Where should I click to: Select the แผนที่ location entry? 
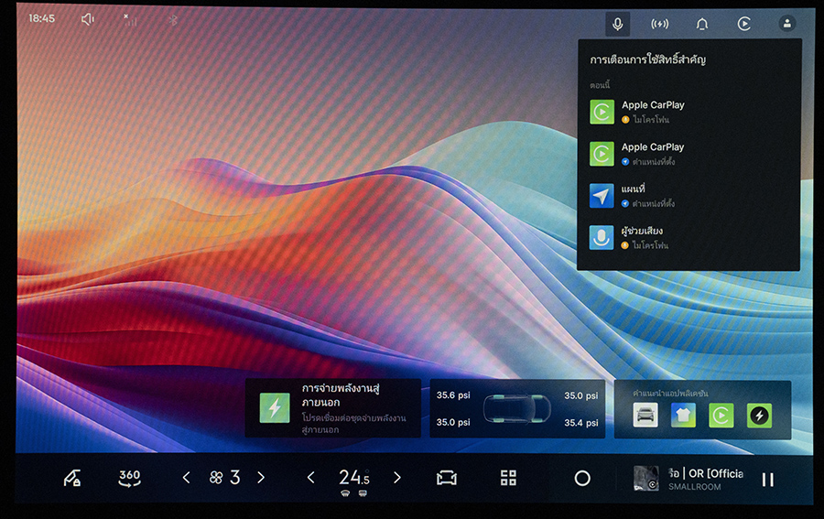[688, 196]
